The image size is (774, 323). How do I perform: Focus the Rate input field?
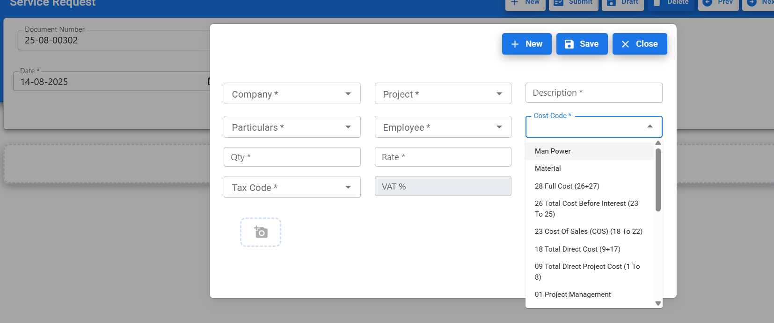pos(442,157)
